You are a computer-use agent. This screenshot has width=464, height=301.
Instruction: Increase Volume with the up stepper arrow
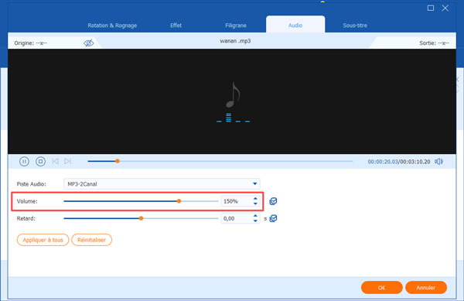255,199
